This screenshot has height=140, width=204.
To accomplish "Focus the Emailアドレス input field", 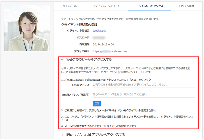I will (x=144, y=85).
